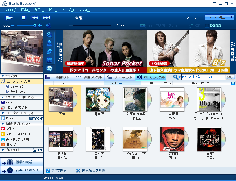Open the mora store item
Screen dimensions: 236x181
pos(7,102)
